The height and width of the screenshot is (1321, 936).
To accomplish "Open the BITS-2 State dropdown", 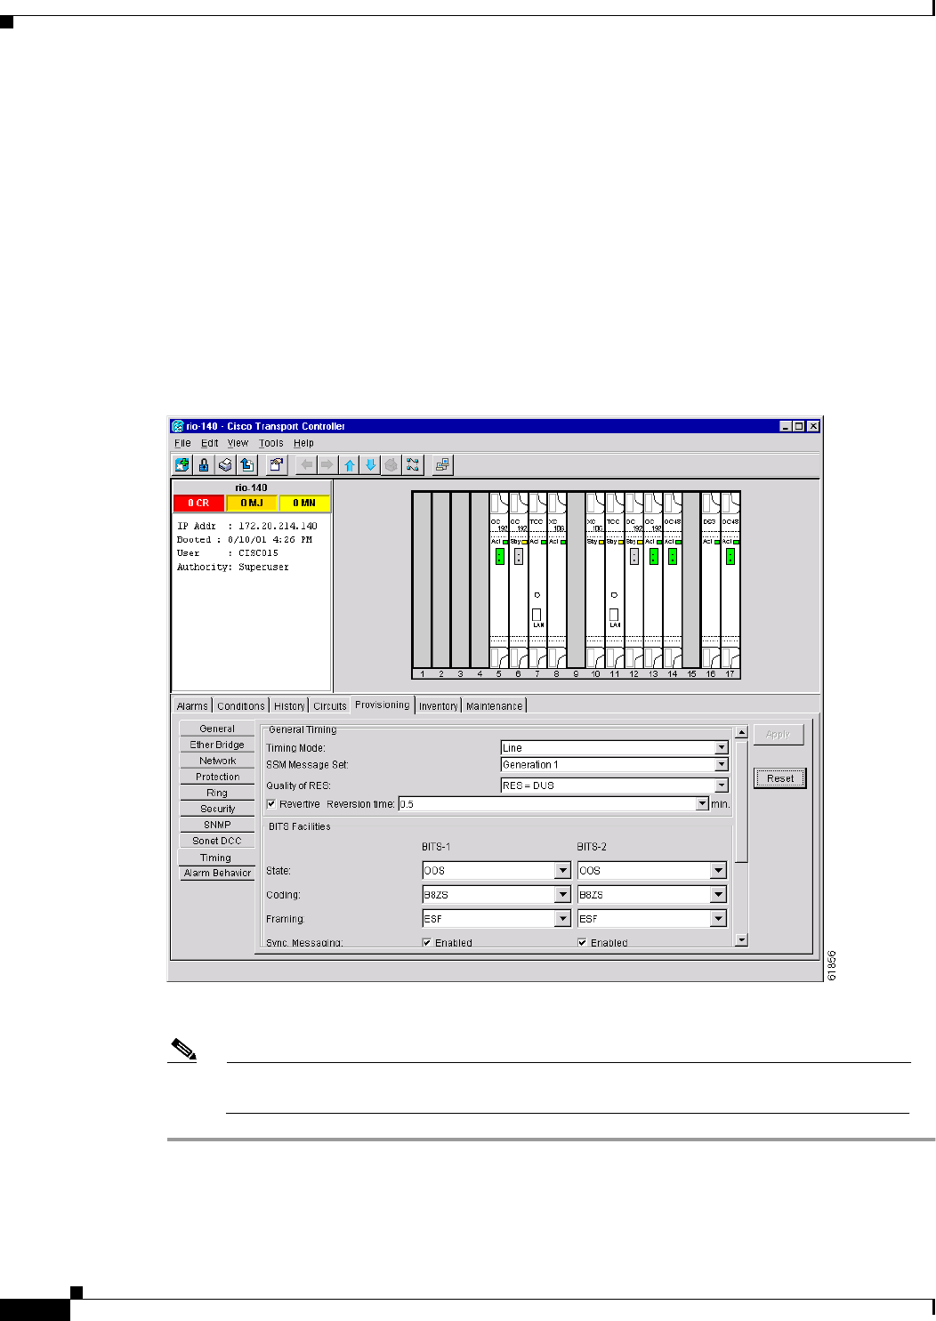I will point(719,871).
